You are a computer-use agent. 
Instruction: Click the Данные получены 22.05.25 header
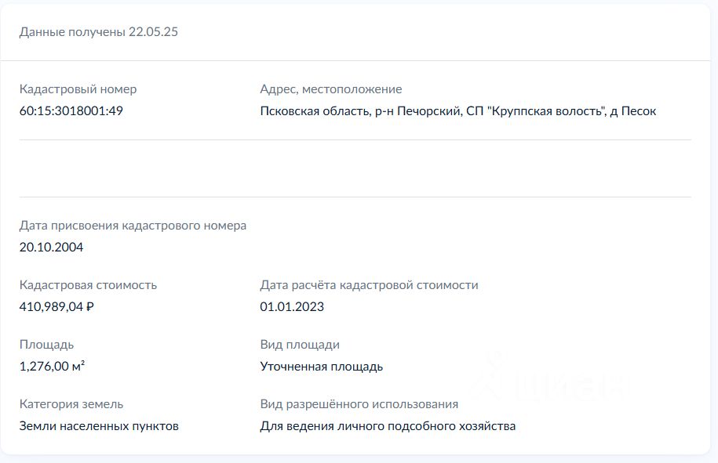[98, 32]
